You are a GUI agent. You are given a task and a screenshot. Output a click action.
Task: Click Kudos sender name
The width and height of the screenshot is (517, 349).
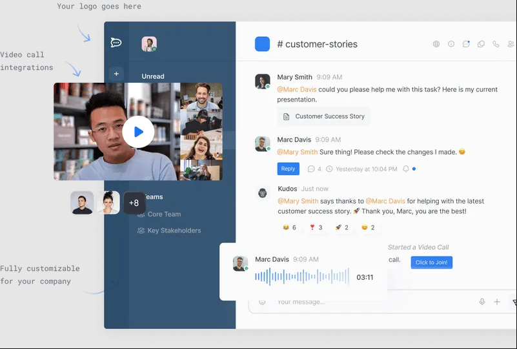pyautogui.click(x=287, y=189)
